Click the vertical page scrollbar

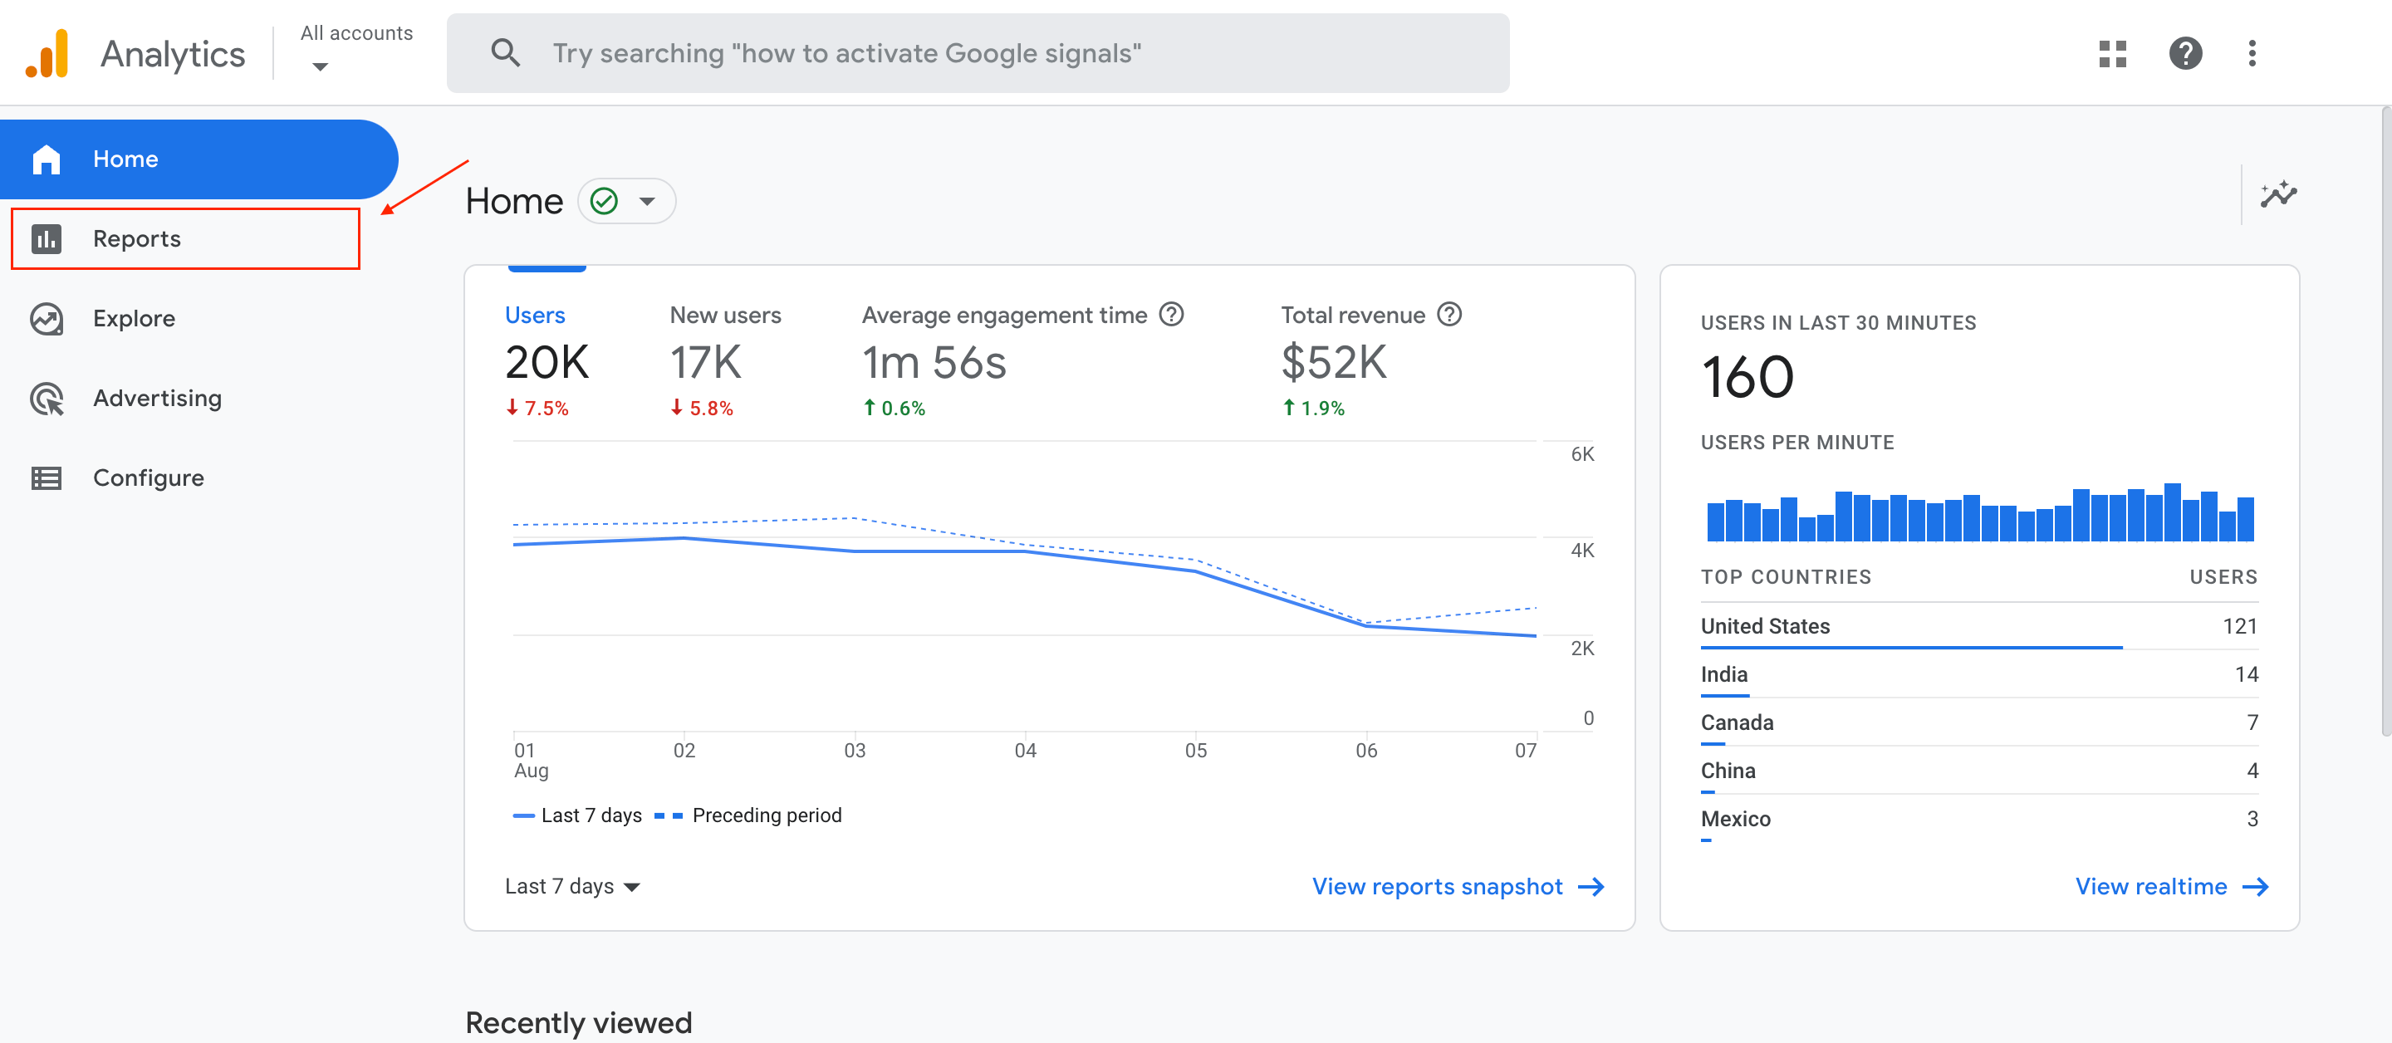(2386, 423)
